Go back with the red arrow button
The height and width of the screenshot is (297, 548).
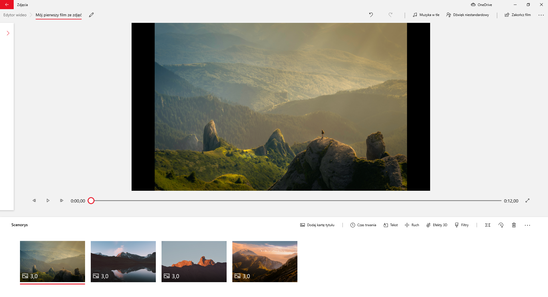[x=7, y=5]
